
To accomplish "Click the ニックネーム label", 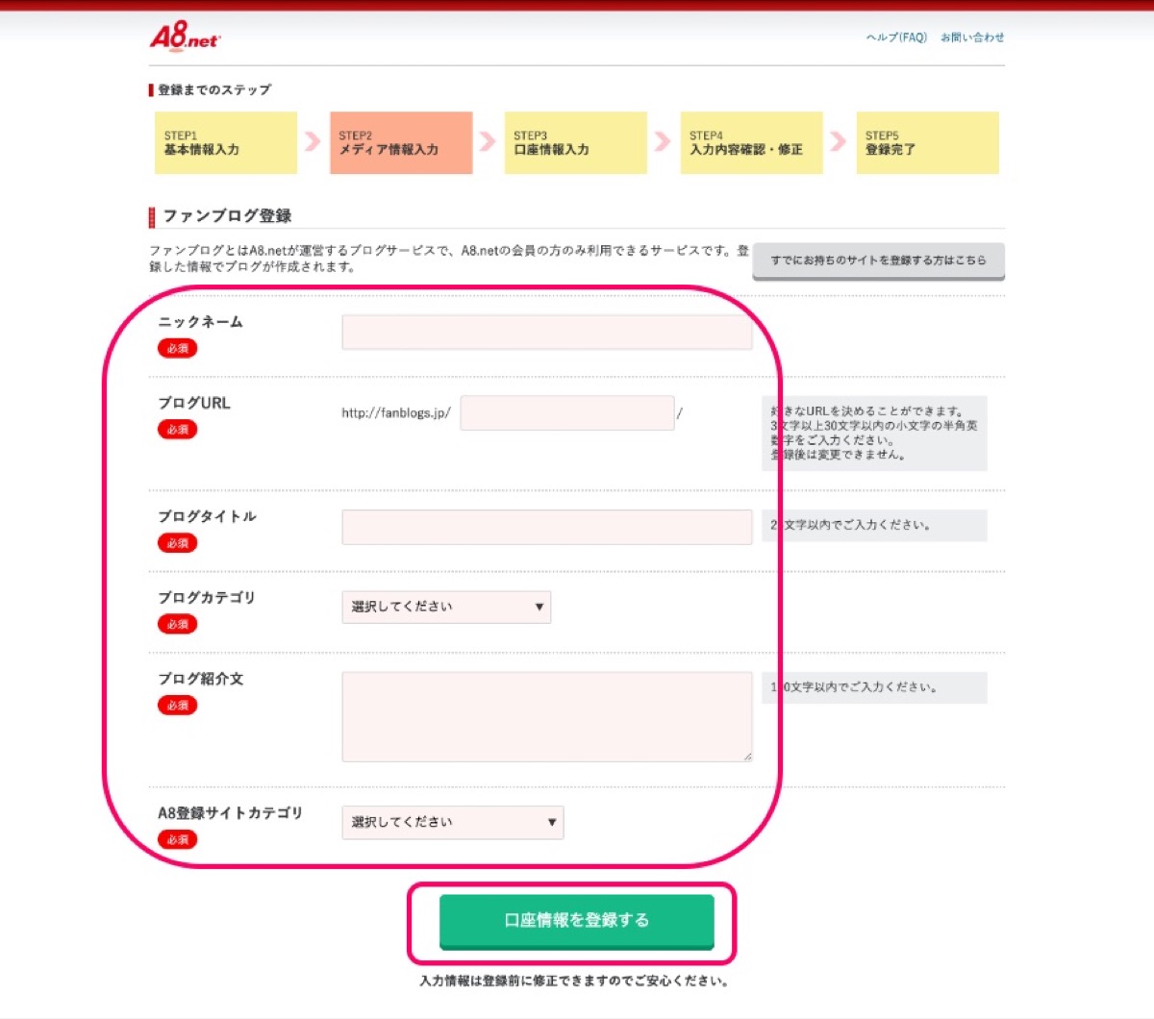I will pyautogui.click(x=200, y=322).
